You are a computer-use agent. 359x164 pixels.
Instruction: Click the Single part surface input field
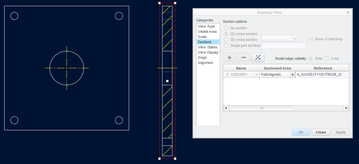click(x=284, y=45)
